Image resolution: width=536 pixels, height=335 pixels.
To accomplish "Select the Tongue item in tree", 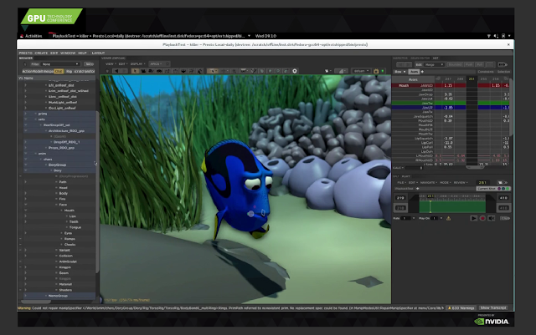I will [75, 227].
